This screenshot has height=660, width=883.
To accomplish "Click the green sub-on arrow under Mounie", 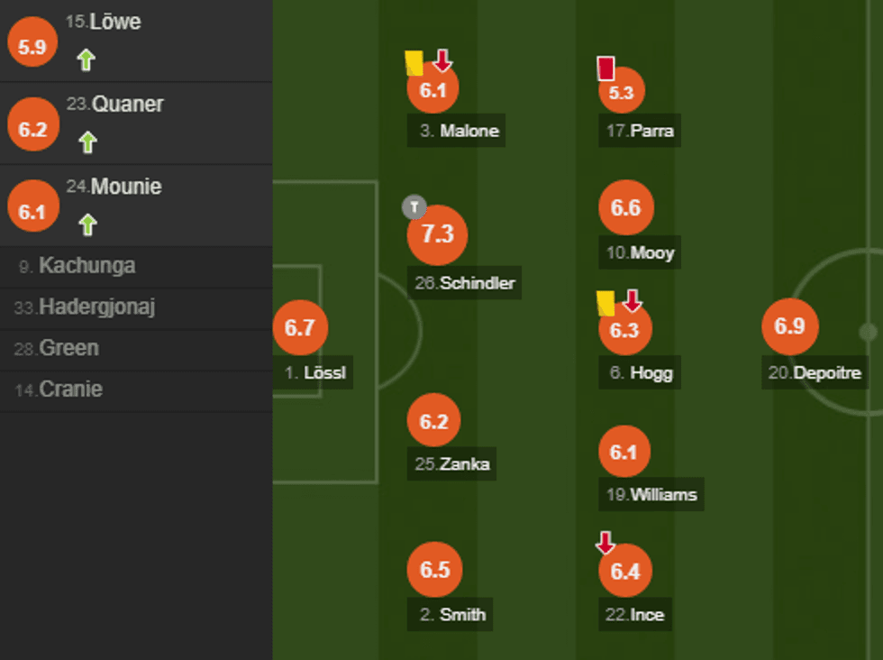I will [86, 225].
